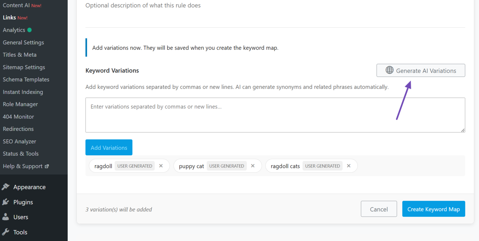Click Create Keyword Map button
479x241 pixels.
click(x=433, y=209)
